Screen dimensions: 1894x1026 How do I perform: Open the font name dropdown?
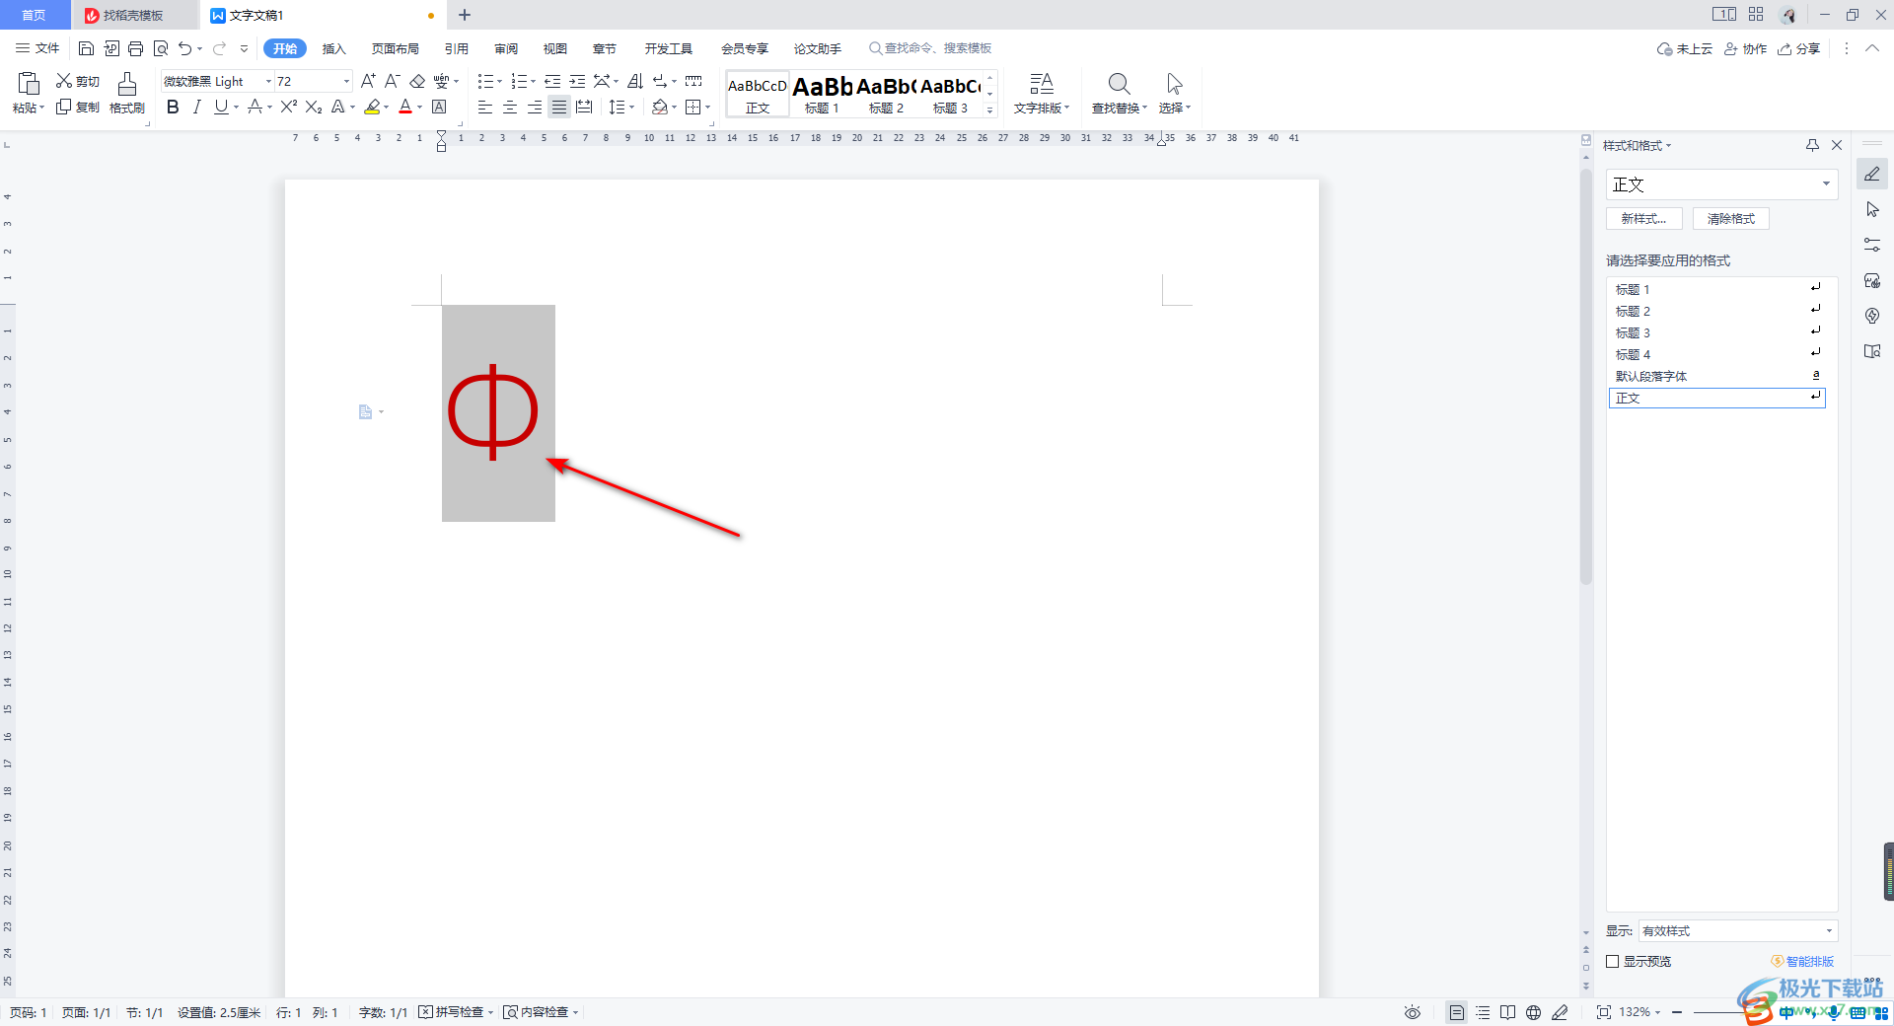point(268,81)
